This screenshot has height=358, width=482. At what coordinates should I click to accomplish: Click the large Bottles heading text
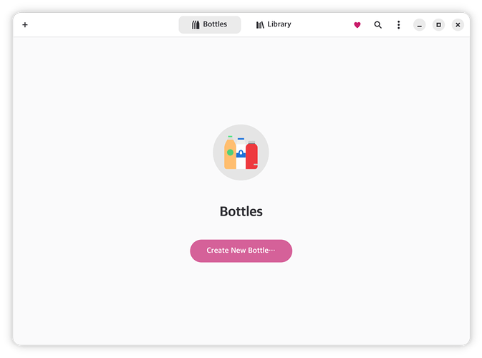tap(241, 211)
